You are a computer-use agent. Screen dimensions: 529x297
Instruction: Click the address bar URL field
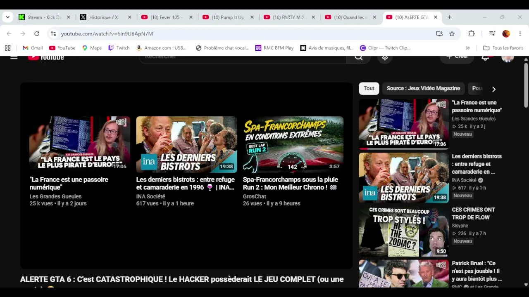[x=244, y=34]
